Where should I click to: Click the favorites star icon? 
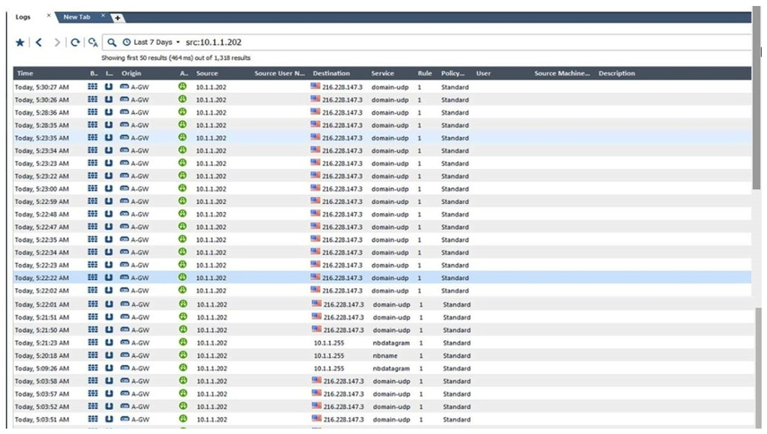click(x=20, y=42)
